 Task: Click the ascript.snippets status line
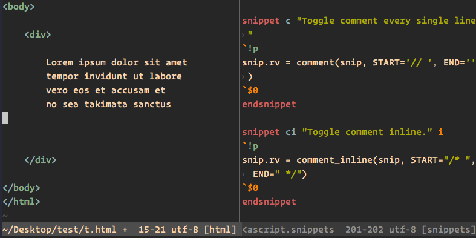[358, 230]
